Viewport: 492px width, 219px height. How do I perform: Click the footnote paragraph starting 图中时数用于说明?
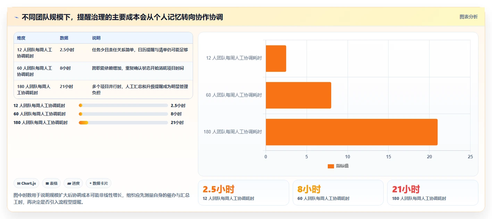(x=102, y=199)
